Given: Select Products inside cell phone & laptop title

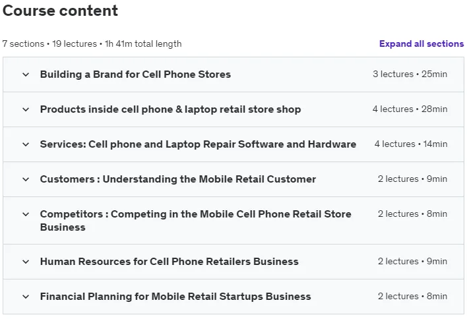Looking at the screenshot, I should pyautogui.click(x=170, y=109).
